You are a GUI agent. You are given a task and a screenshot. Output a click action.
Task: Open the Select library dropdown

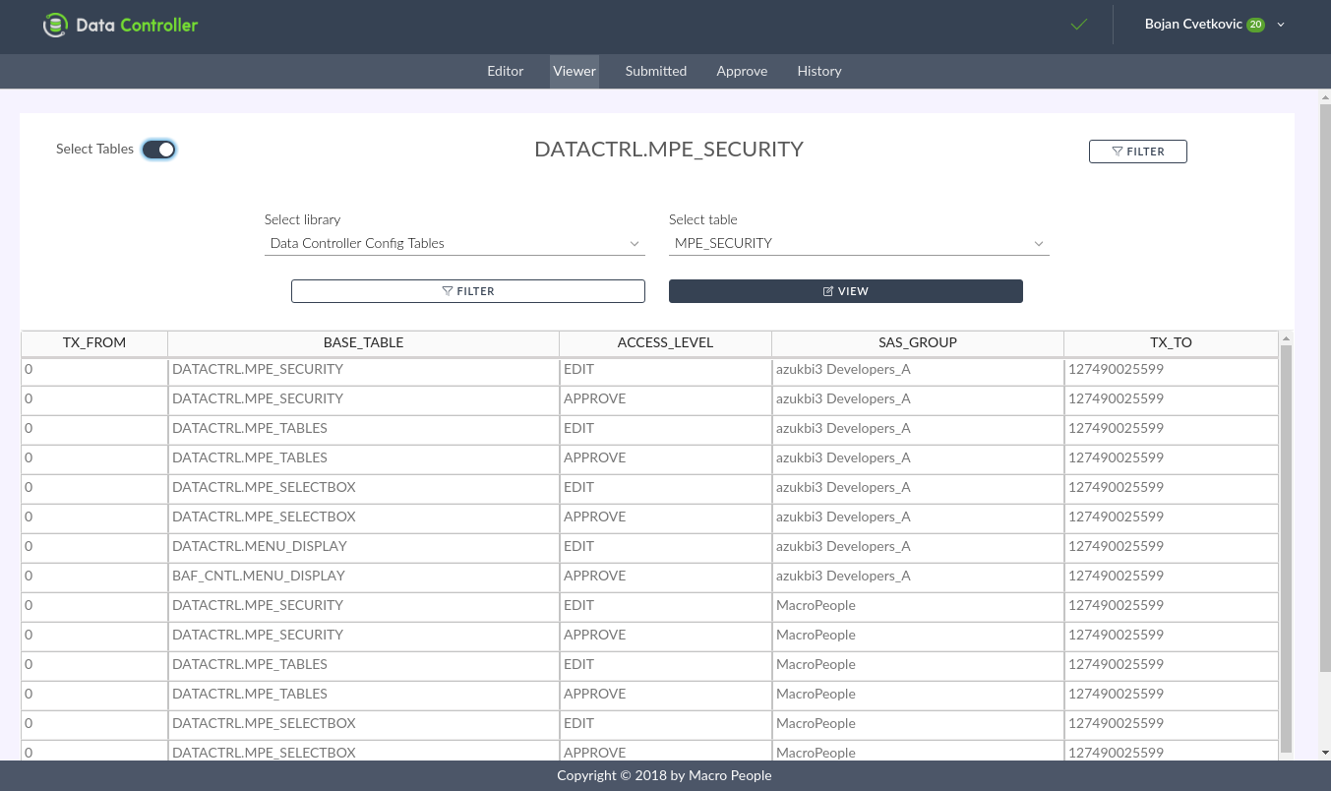[454, 243]
